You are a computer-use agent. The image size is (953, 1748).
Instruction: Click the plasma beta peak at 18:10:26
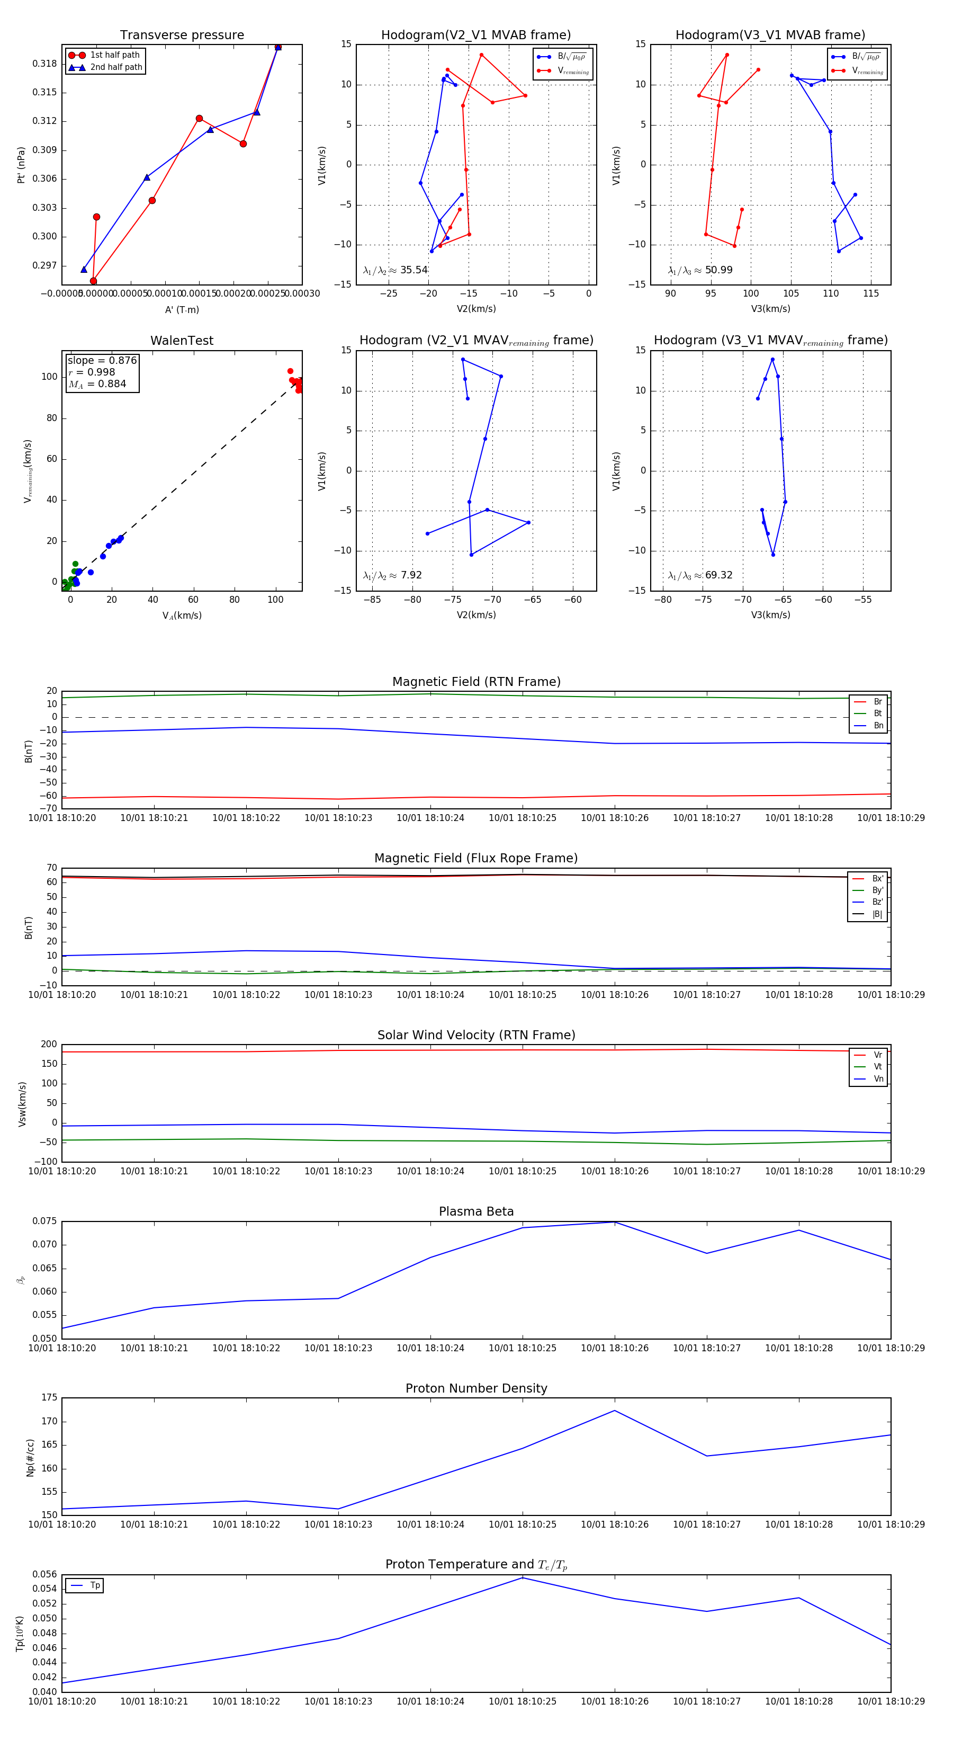tap(615, 1222)
